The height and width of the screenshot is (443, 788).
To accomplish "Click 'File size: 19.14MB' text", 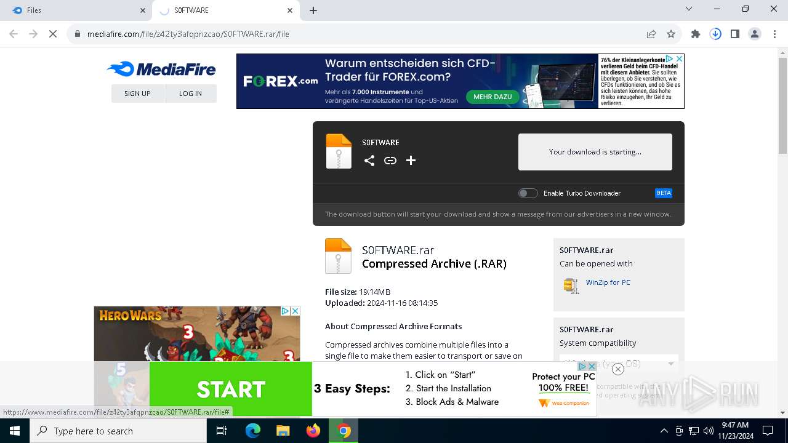I will click(358, 292).
